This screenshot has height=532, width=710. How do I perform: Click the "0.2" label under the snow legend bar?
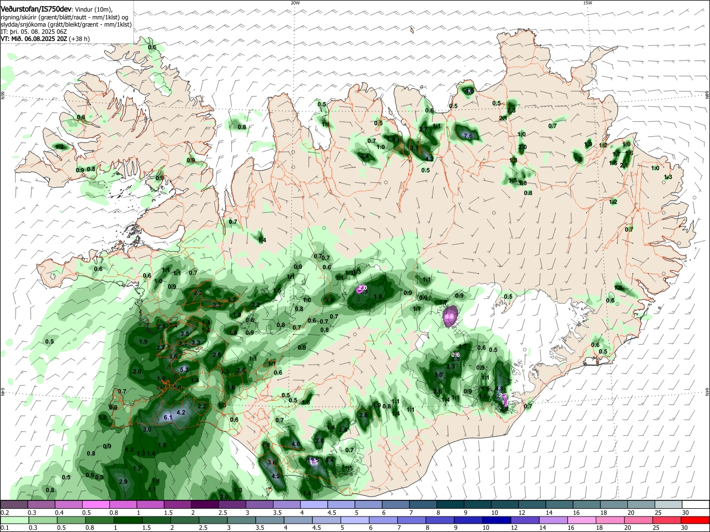tap(4, 513)
